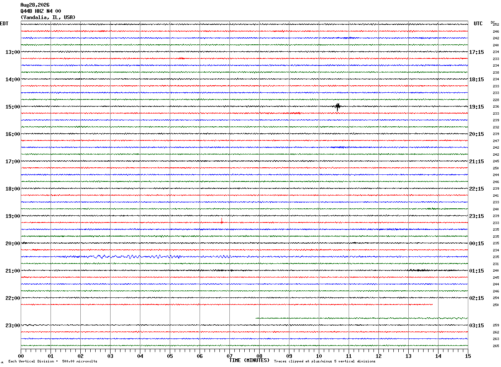Click the 15 minute axis tick label
The width and height of the screenshot is (501, 367).
click(468, 356)
